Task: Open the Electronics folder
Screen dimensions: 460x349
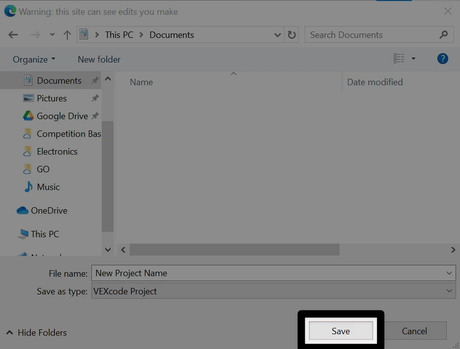Action: (x=57, y=151)
